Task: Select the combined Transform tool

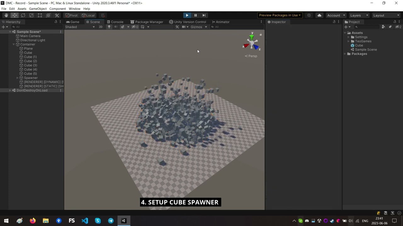Action: 48,15
